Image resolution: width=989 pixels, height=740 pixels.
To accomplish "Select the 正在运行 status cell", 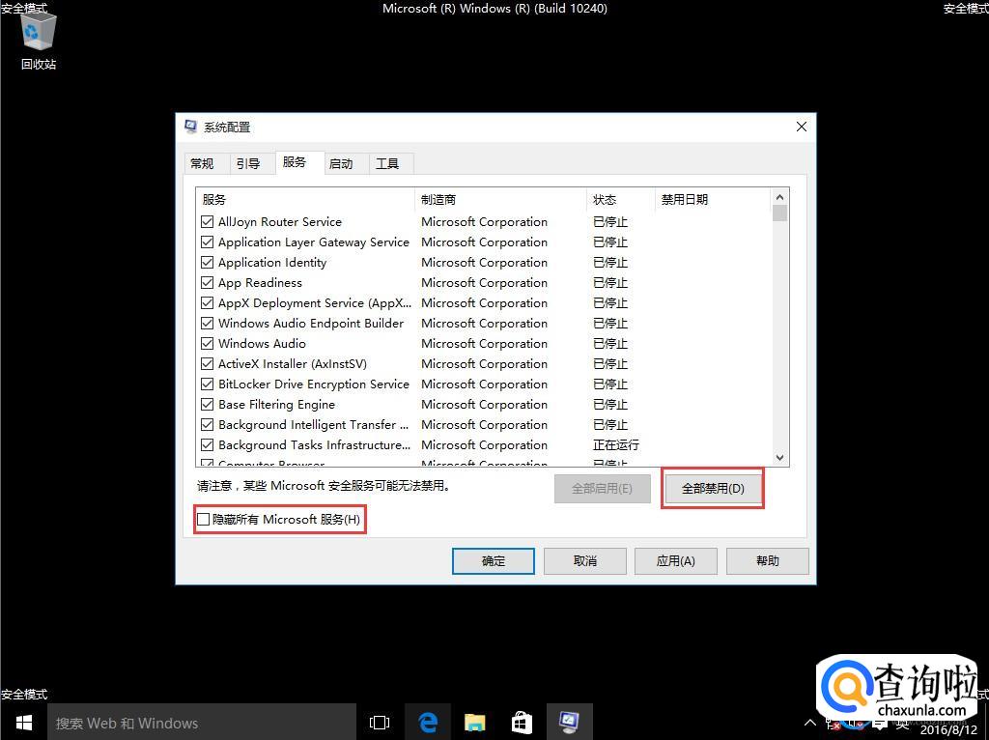I will point(615,444).
